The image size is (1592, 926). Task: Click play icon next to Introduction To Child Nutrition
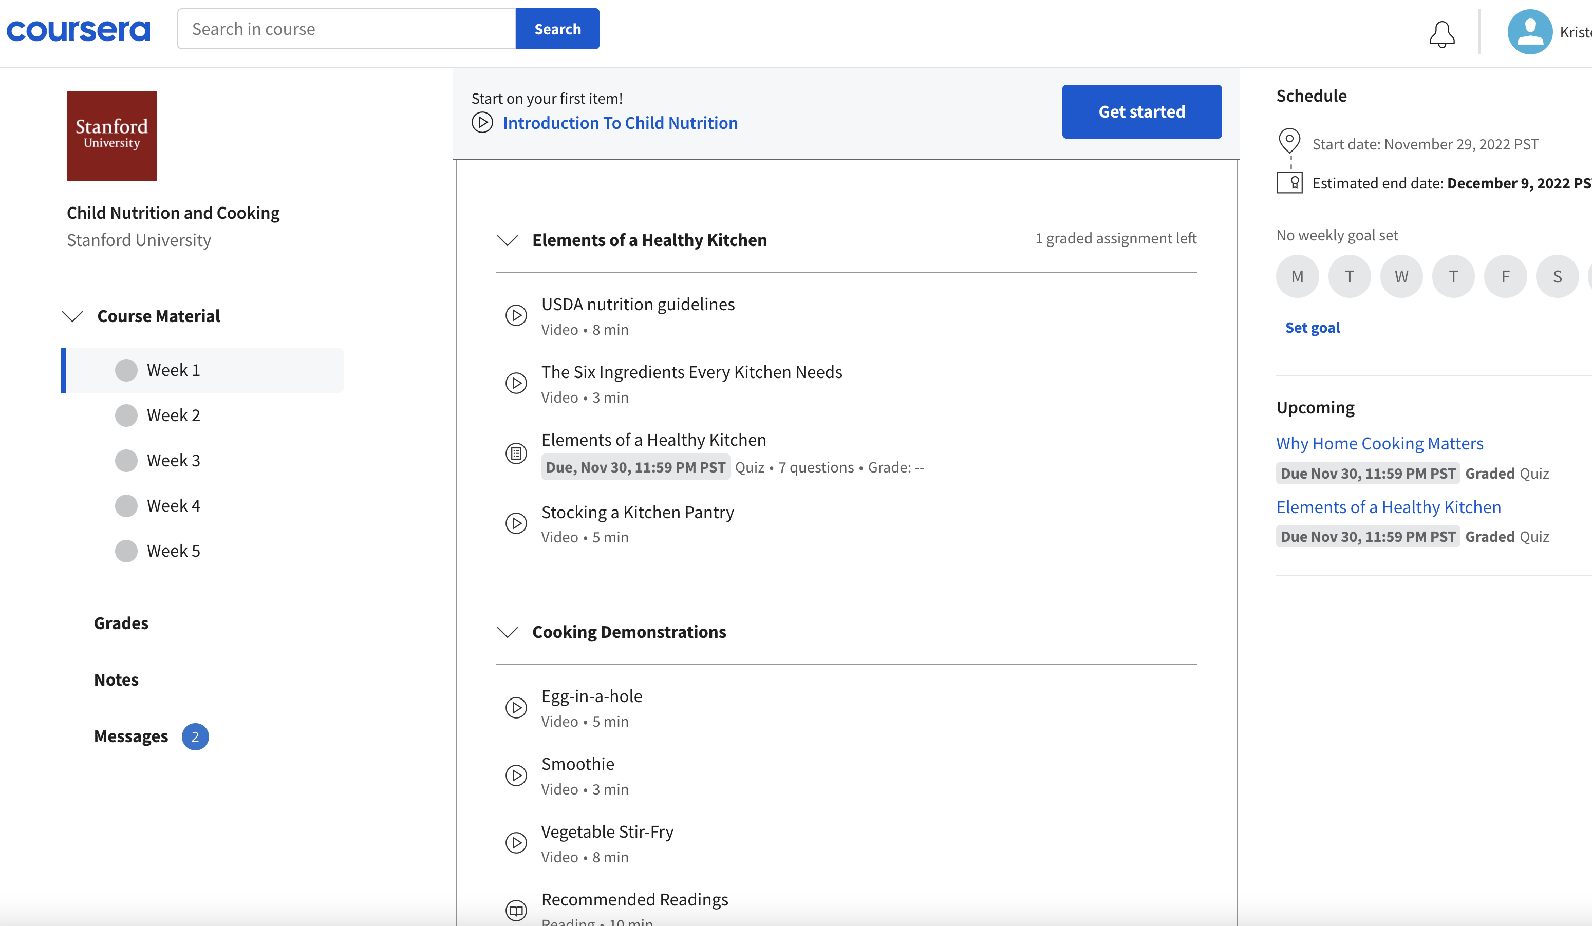tap(482, 123)
